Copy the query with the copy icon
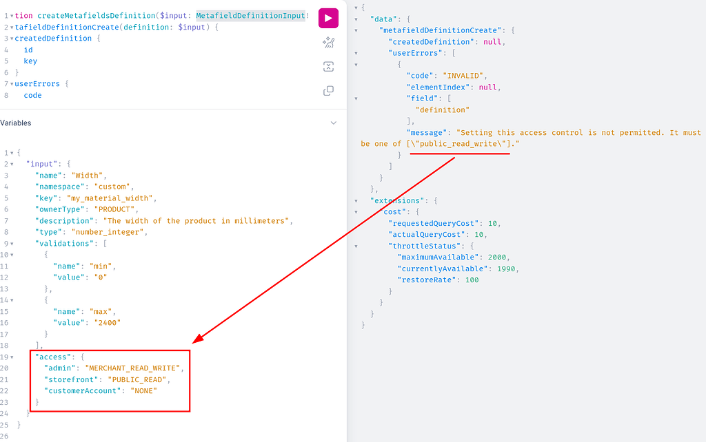706x442 pixels. 328,90
